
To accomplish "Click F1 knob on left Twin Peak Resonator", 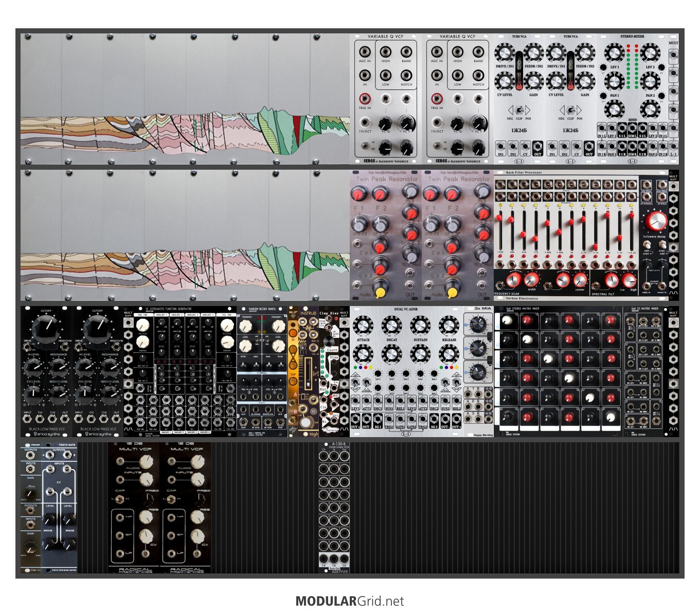I will [358, 193].
